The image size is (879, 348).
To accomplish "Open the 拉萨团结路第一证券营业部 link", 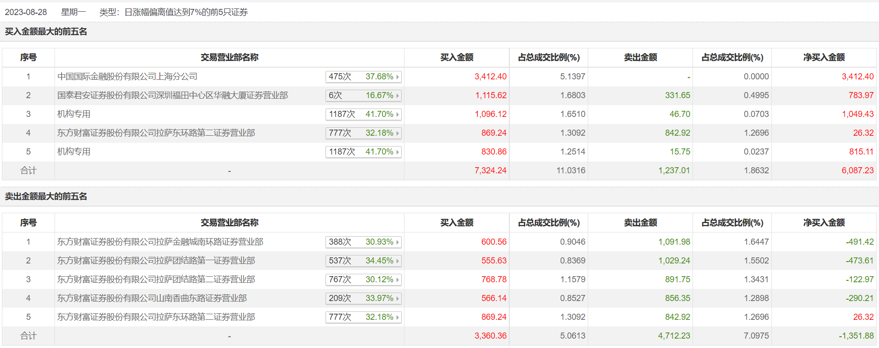I will 156,261.
